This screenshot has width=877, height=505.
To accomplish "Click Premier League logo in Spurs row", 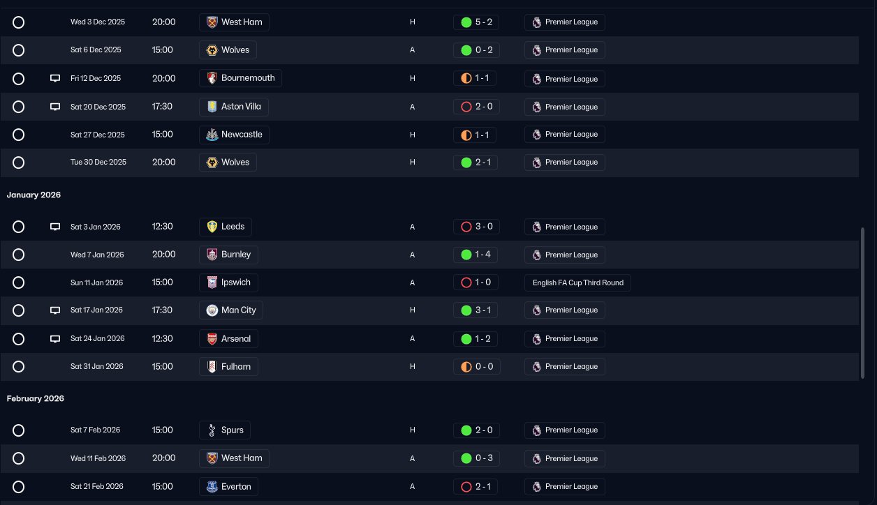I will coord(536,430).
